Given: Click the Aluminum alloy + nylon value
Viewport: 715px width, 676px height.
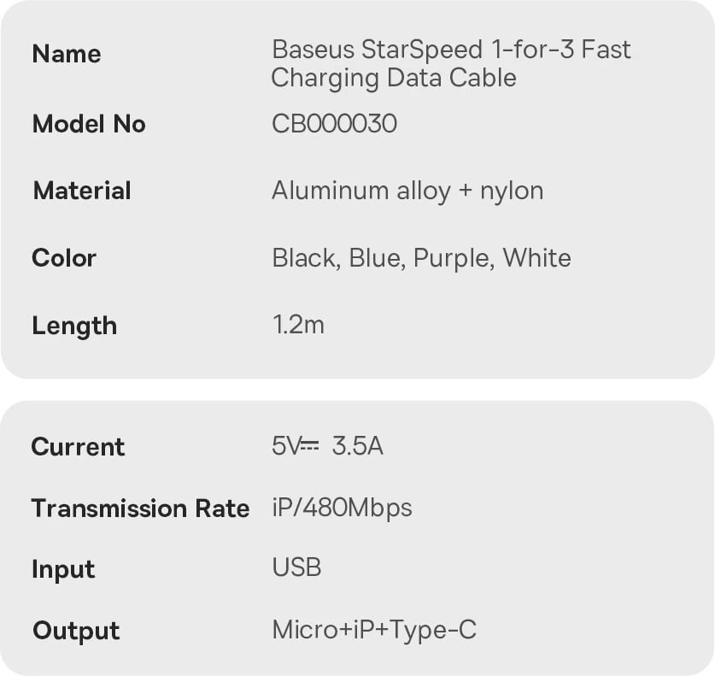Looking at the screenshot, I should point(407,191).
